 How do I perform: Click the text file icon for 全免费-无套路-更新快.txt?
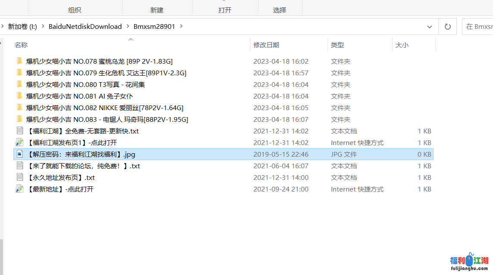pos(19,131)
